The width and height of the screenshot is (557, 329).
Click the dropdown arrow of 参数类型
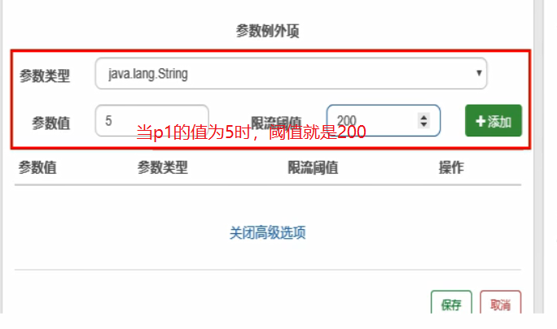click(x=479, y=73)
